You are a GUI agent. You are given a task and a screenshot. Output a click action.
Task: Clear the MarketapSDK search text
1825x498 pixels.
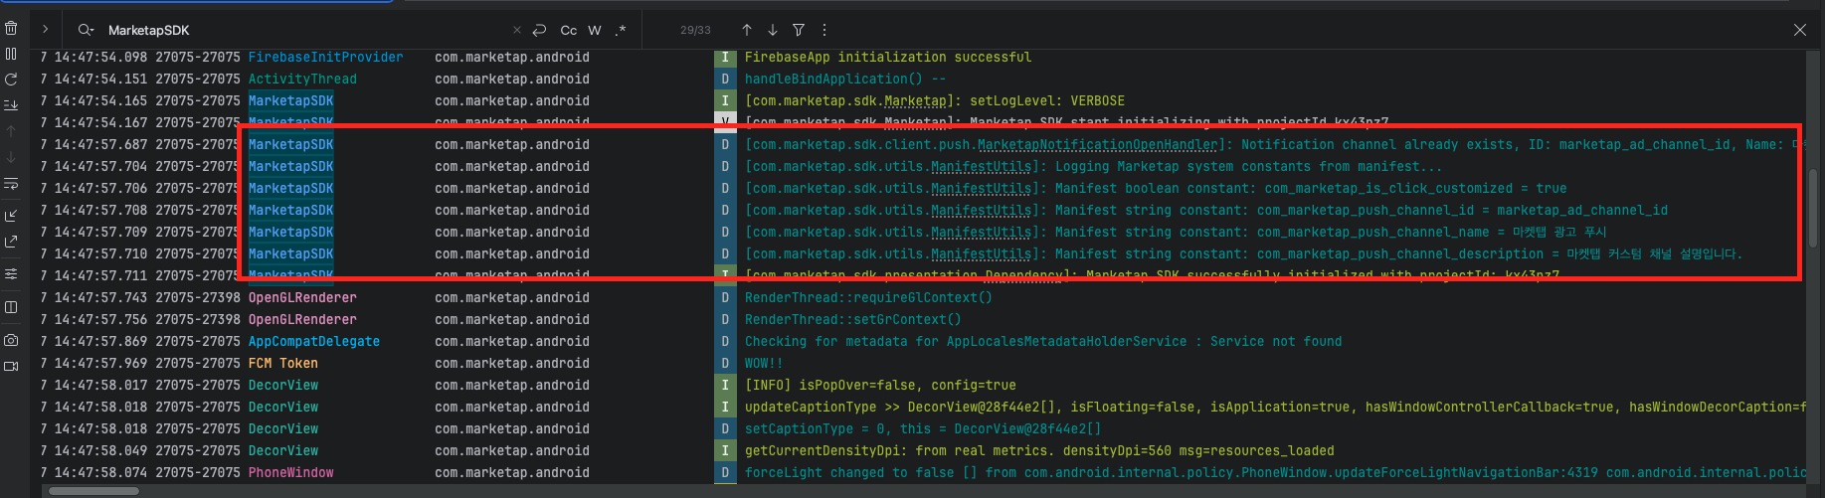[516, 30]
